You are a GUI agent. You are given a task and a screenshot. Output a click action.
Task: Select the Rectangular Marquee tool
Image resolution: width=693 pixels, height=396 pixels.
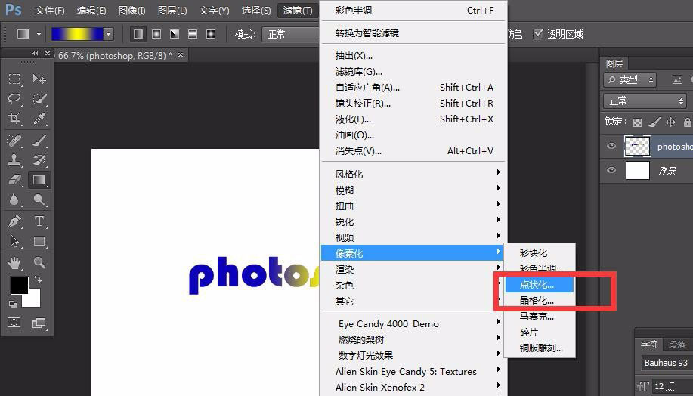(x=14, y=79)
